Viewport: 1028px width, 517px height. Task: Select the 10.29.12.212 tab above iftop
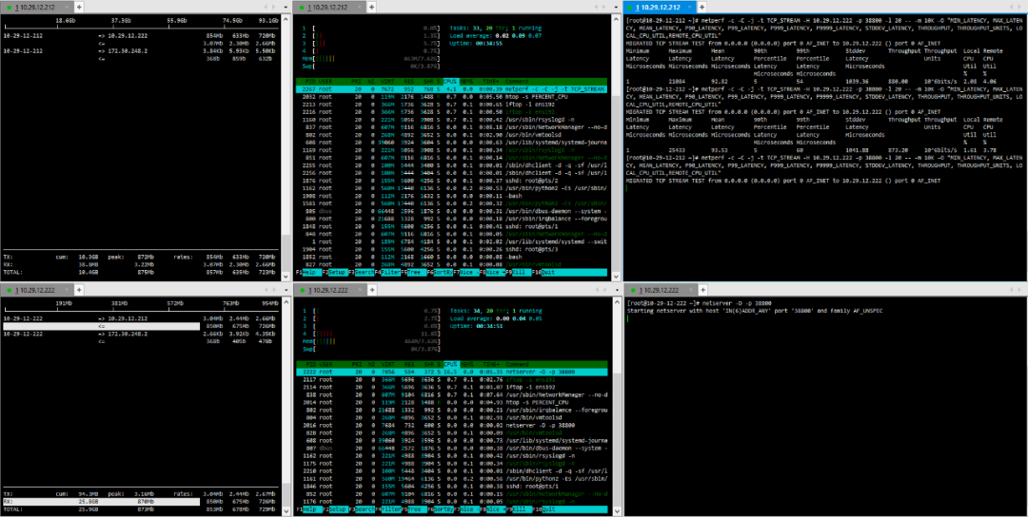tap(37, 7)
